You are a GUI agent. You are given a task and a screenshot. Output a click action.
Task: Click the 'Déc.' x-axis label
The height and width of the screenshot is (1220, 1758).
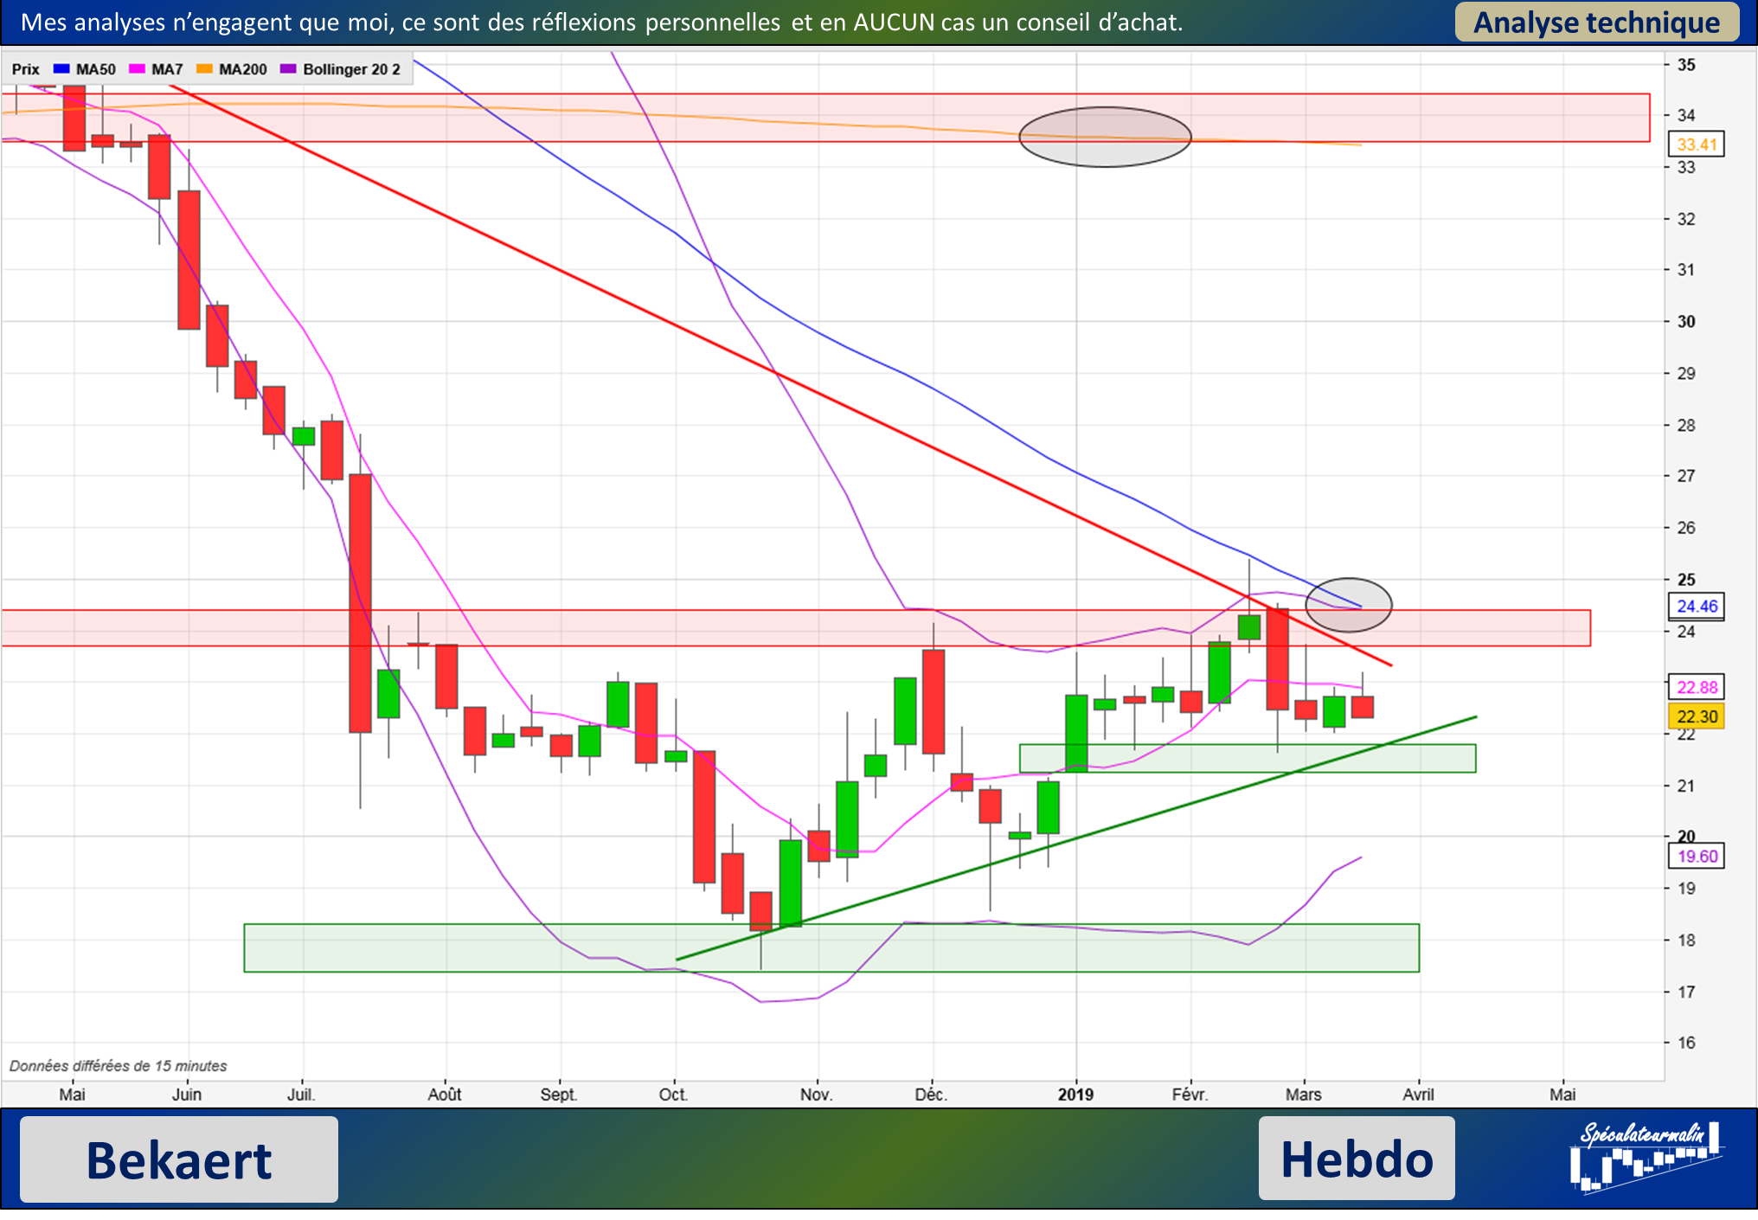click(931, 1095)
